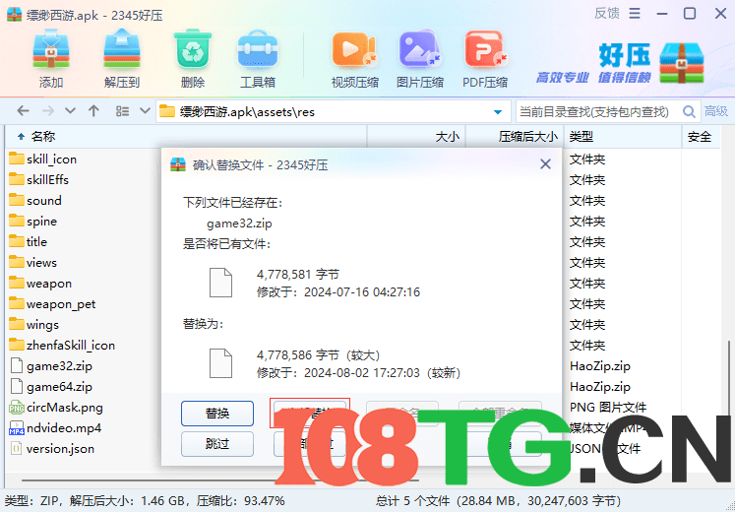
Task: Open the view mode dropdown arrow
Action: point(145,111)
